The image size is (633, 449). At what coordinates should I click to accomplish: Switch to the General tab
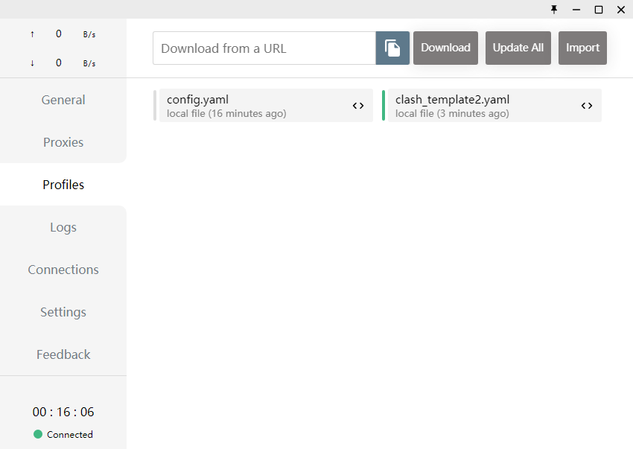point(63,100)
